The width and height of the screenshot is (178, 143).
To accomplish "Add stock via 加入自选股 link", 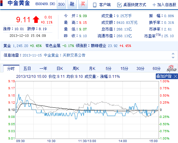I will [167, 5].
